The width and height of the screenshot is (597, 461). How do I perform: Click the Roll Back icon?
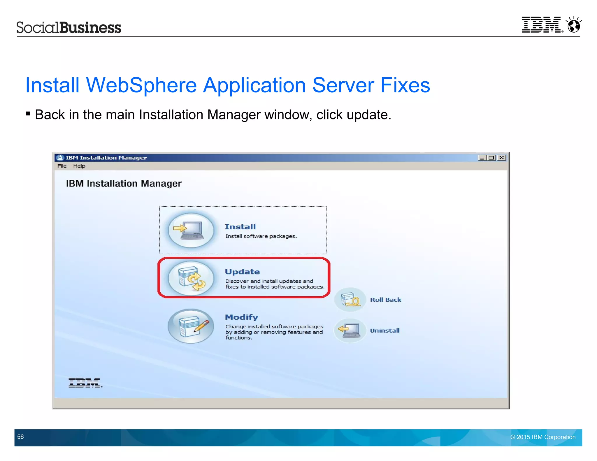pos(350,300)
